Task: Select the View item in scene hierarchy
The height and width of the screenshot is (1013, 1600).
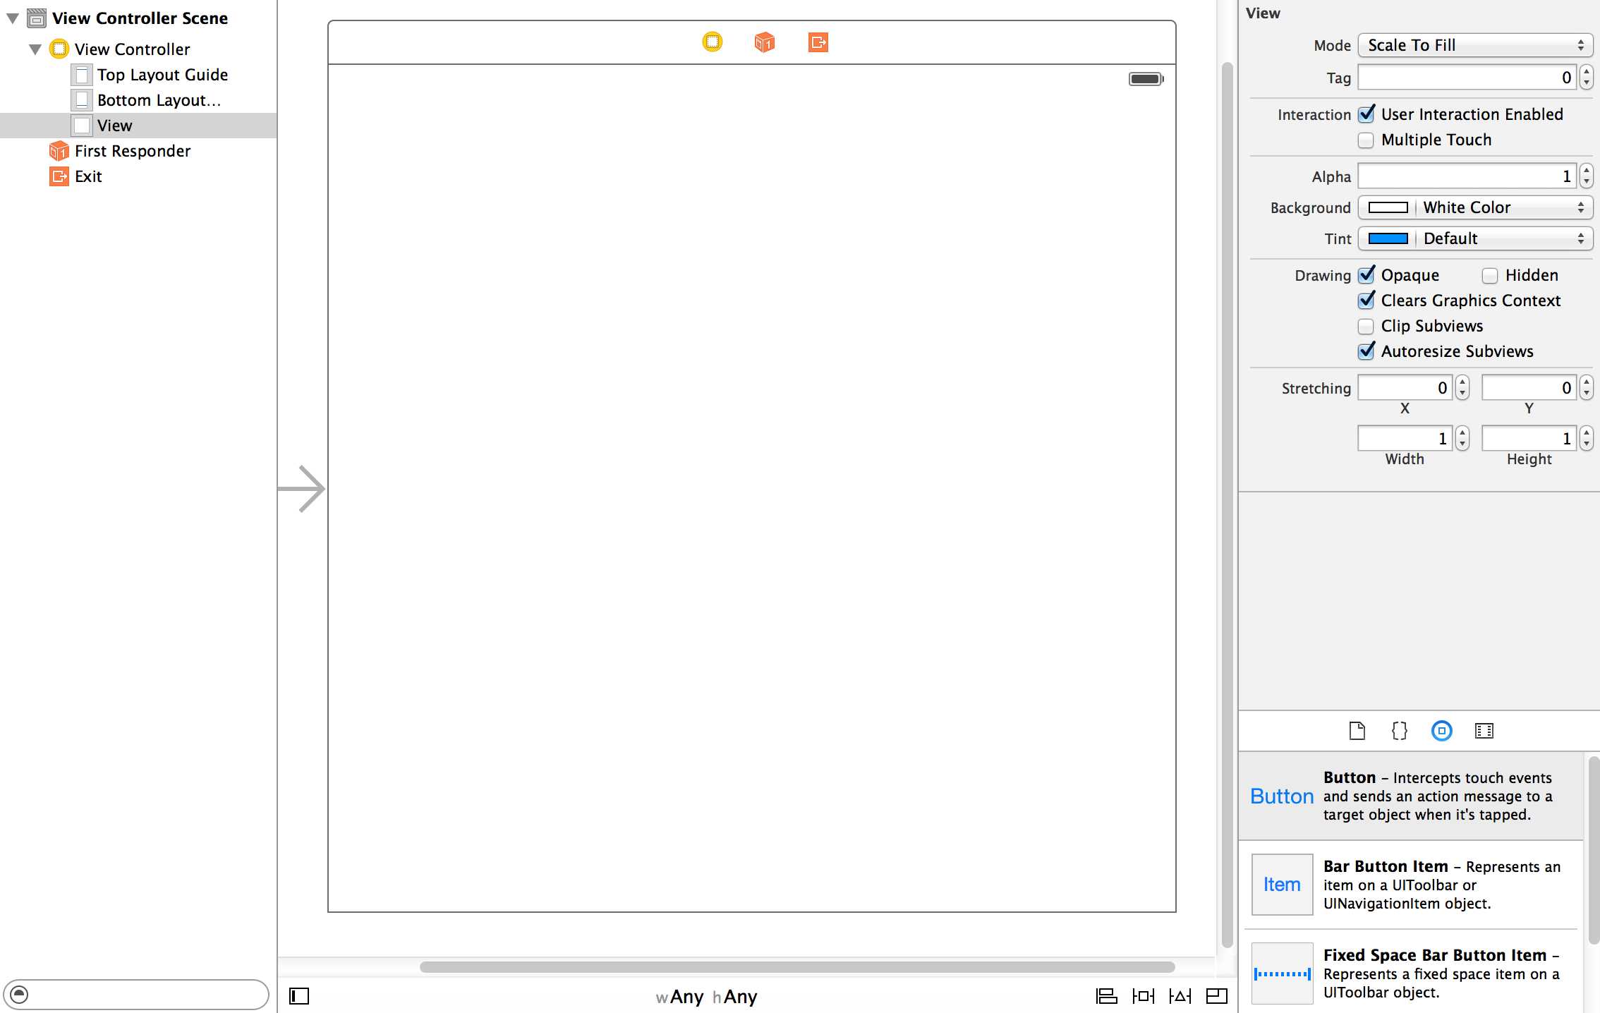Action: tap(113, 125)
